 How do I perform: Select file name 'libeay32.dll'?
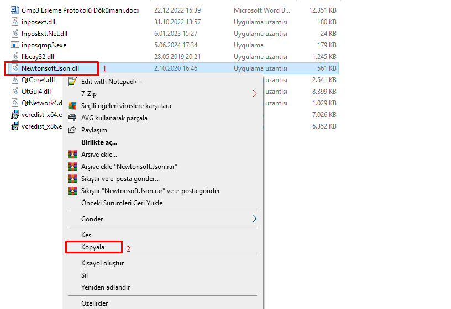point(38,57)
